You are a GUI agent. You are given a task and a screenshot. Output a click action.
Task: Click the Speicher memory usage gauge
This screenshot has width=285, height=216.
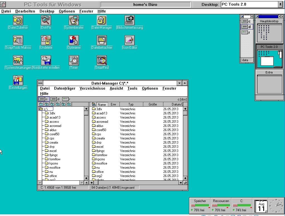click(x=200, y=205)
